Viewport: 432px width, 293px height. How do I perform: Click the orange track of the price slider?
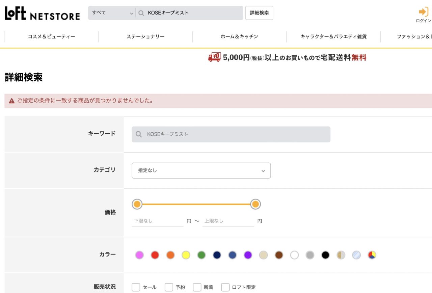point(196,204)
